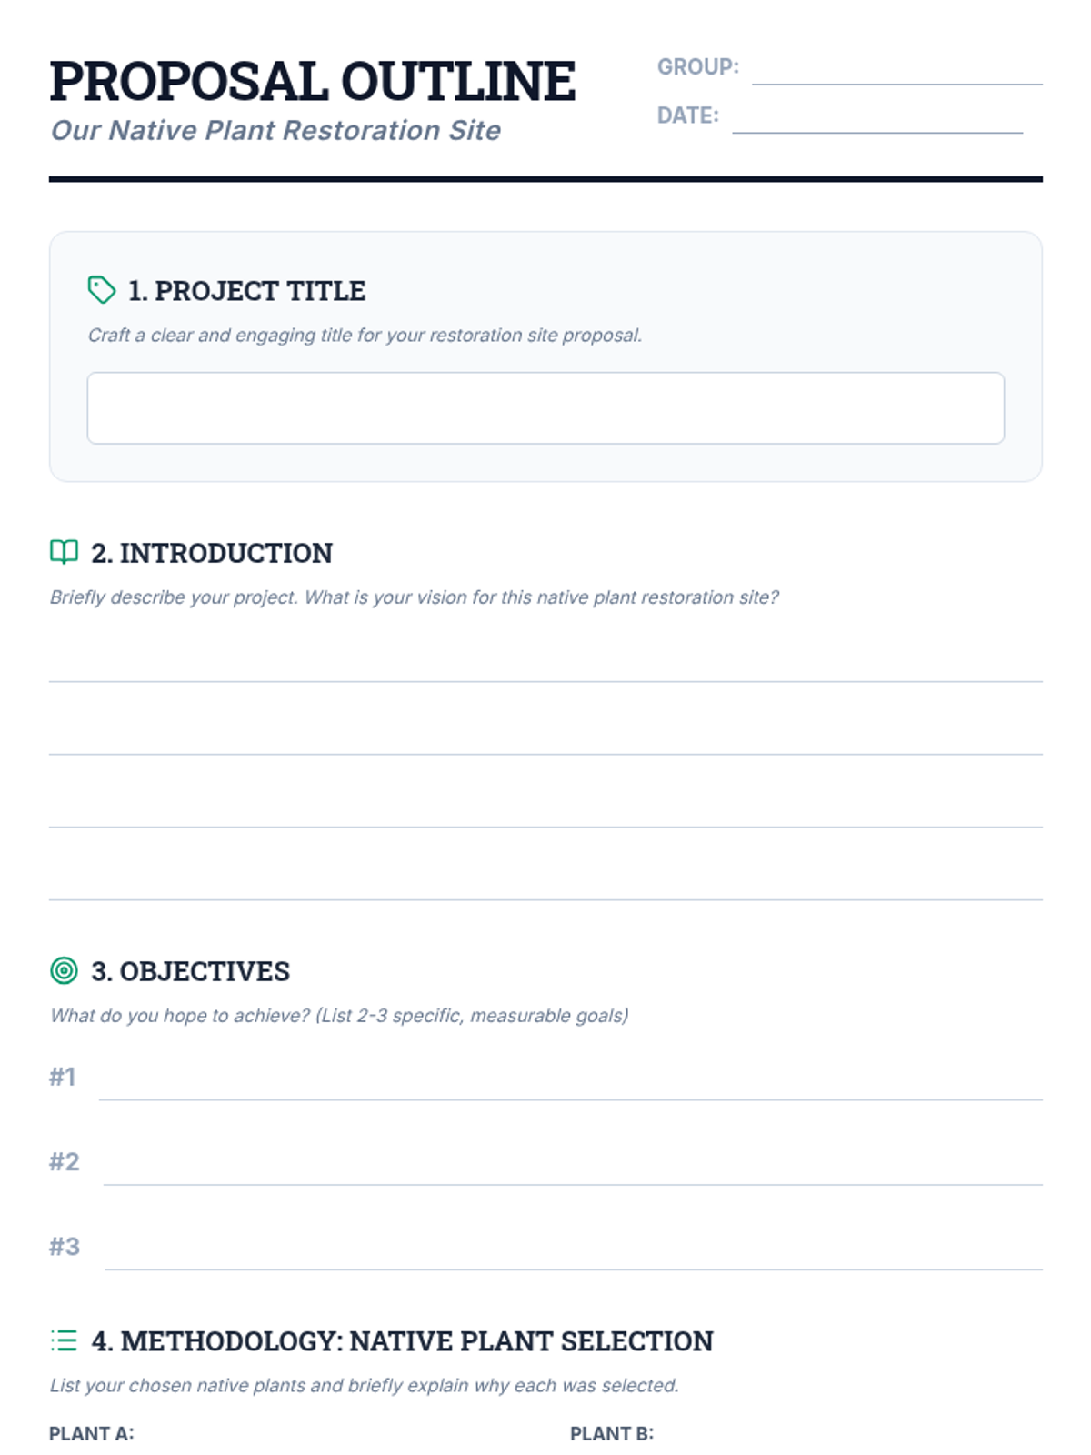Click the open book Introduction icon
The height and width of the screenshot is (1455, 1091).
pyautogui.click(x=64, y=552)
